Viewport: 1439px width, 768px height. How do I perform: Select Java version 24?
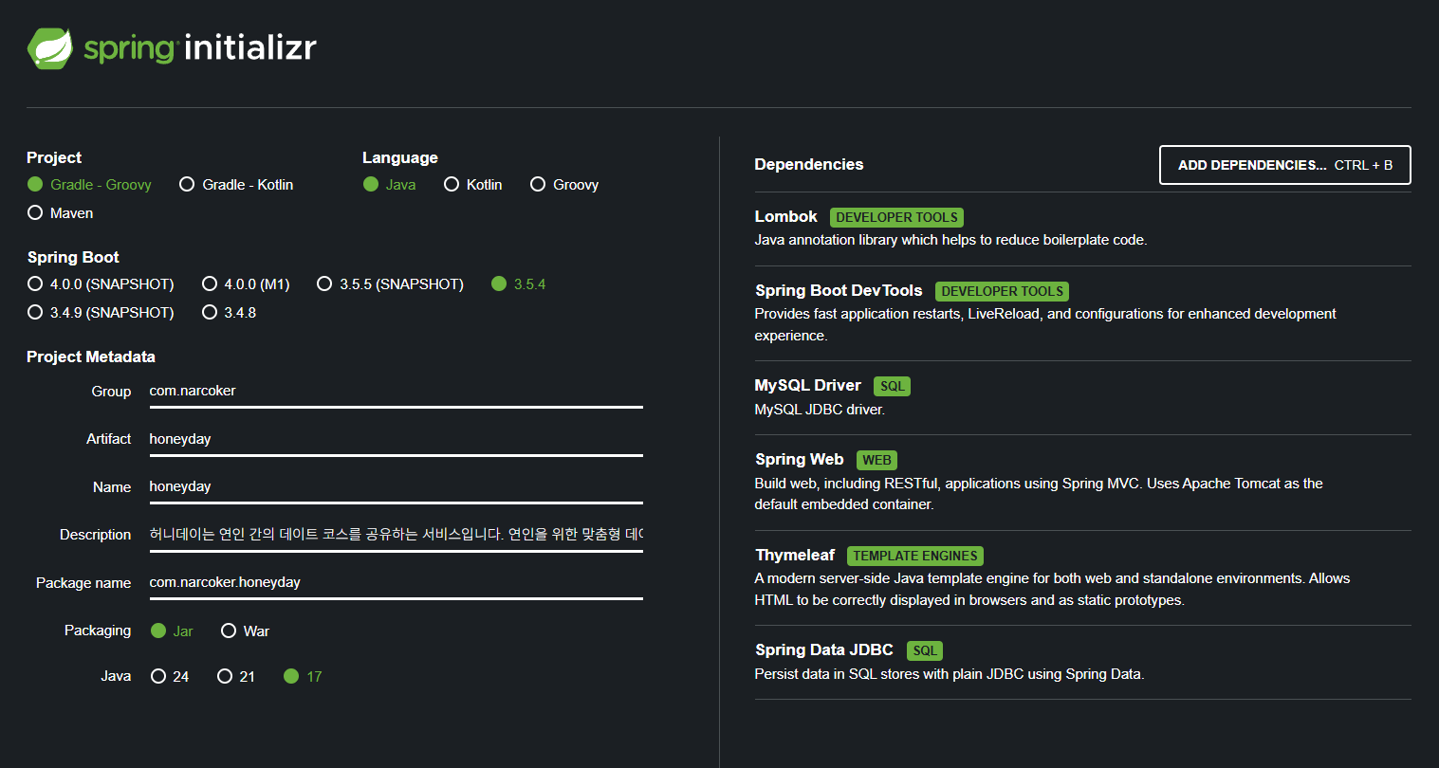click(x=171, y=677)
